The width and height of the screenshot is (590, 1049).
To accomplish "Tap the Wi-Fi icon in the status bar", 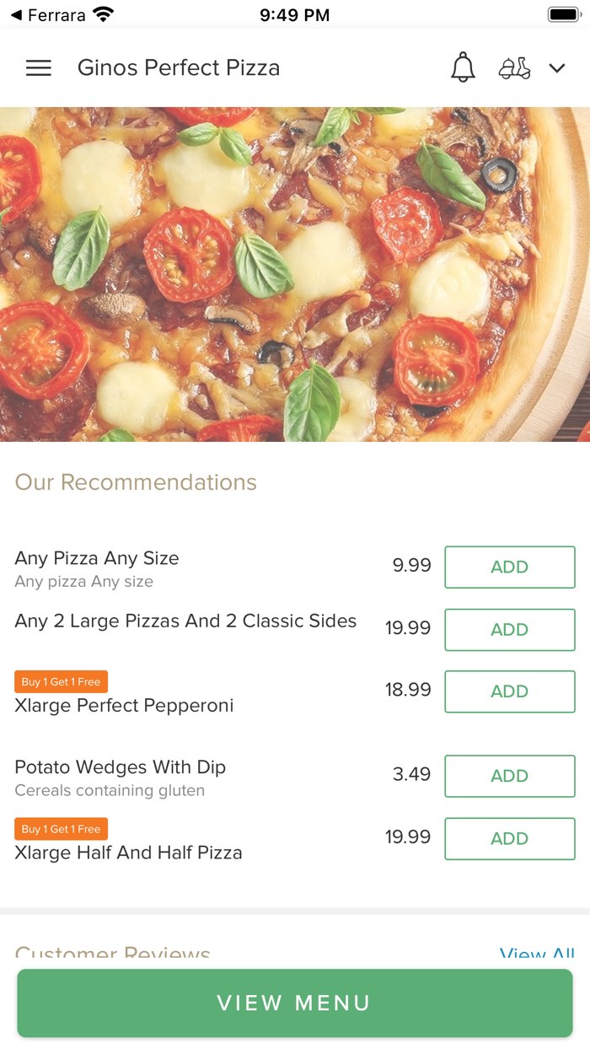I will [103, 13].
